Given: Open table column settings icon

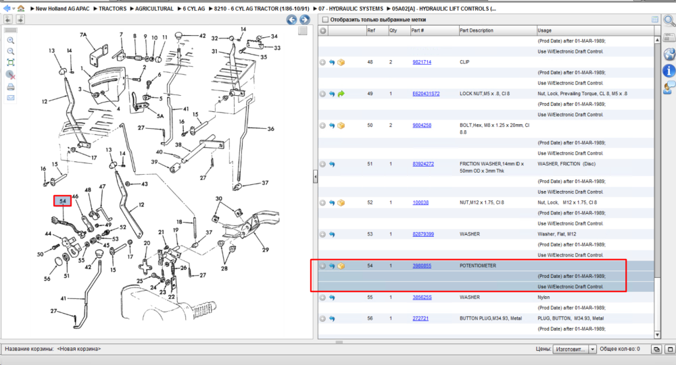Looking at the screenshot, I should [x=655, y=20].
